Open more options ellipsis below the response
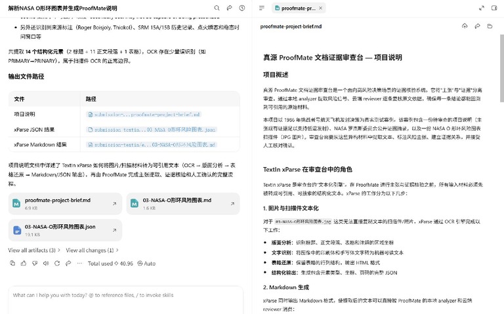The height and width of the screenshot is (314, 504). click(x=79, y=264)
